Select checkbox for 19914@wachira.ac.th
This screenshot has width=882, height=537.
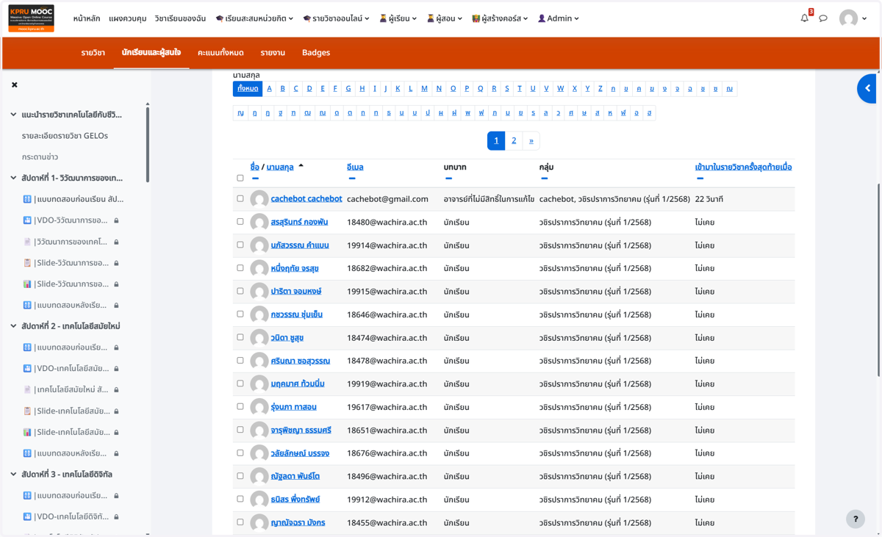click(240, 245)
